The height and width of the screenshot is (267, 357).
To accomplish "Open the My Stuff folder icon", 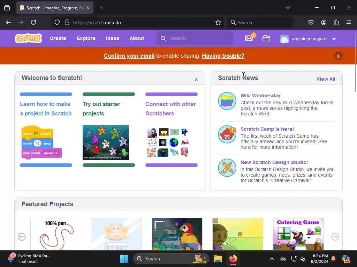I will [x=266, y=38].
